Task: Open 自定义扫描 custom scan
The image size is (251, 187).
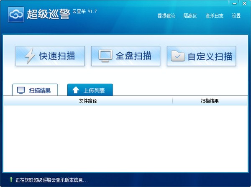Action: [201, 56]
